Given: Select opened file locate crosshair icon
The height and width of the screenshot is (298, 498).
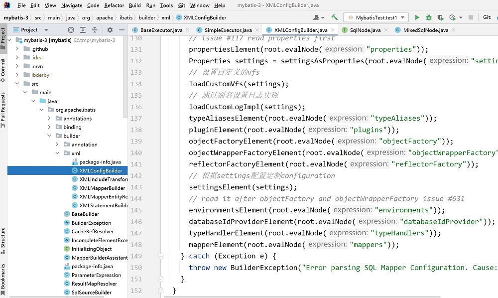Looking at the screenshot, I should [71, 30].
